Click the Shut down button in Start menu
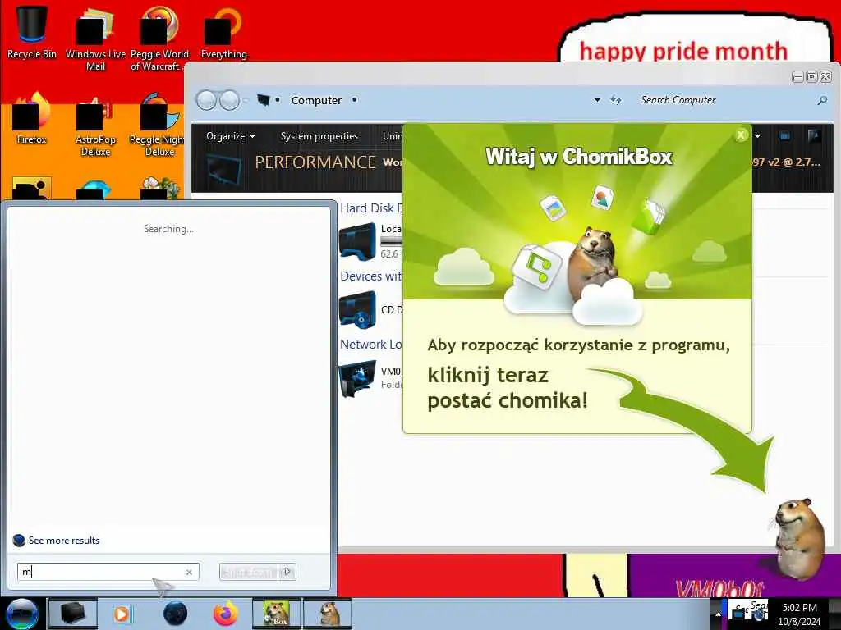 [x=250, y=572]
